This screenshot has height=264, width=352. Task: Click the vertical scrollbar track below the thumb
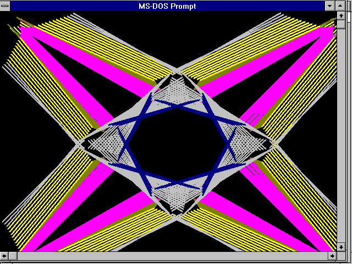click(341, 136)
